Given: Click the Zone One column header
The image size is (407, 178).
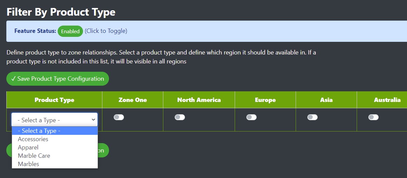Looking at the screenshot, I should tap(133, 100).
